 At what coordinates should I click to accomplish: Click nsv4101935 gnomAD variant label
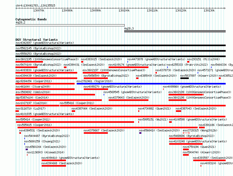pos(45,114)
